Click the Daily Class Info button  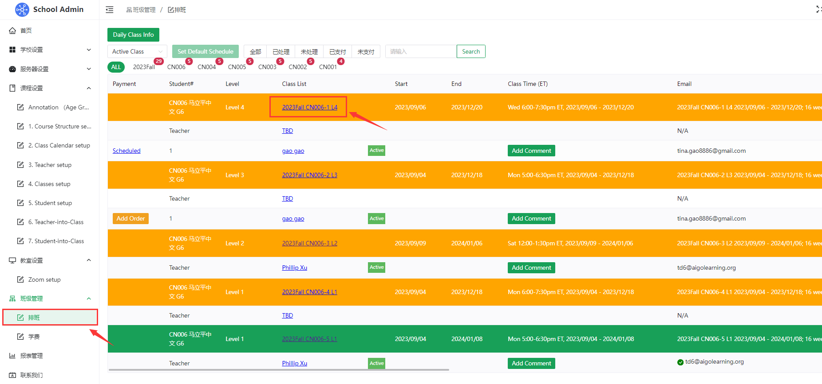(133, 35)
